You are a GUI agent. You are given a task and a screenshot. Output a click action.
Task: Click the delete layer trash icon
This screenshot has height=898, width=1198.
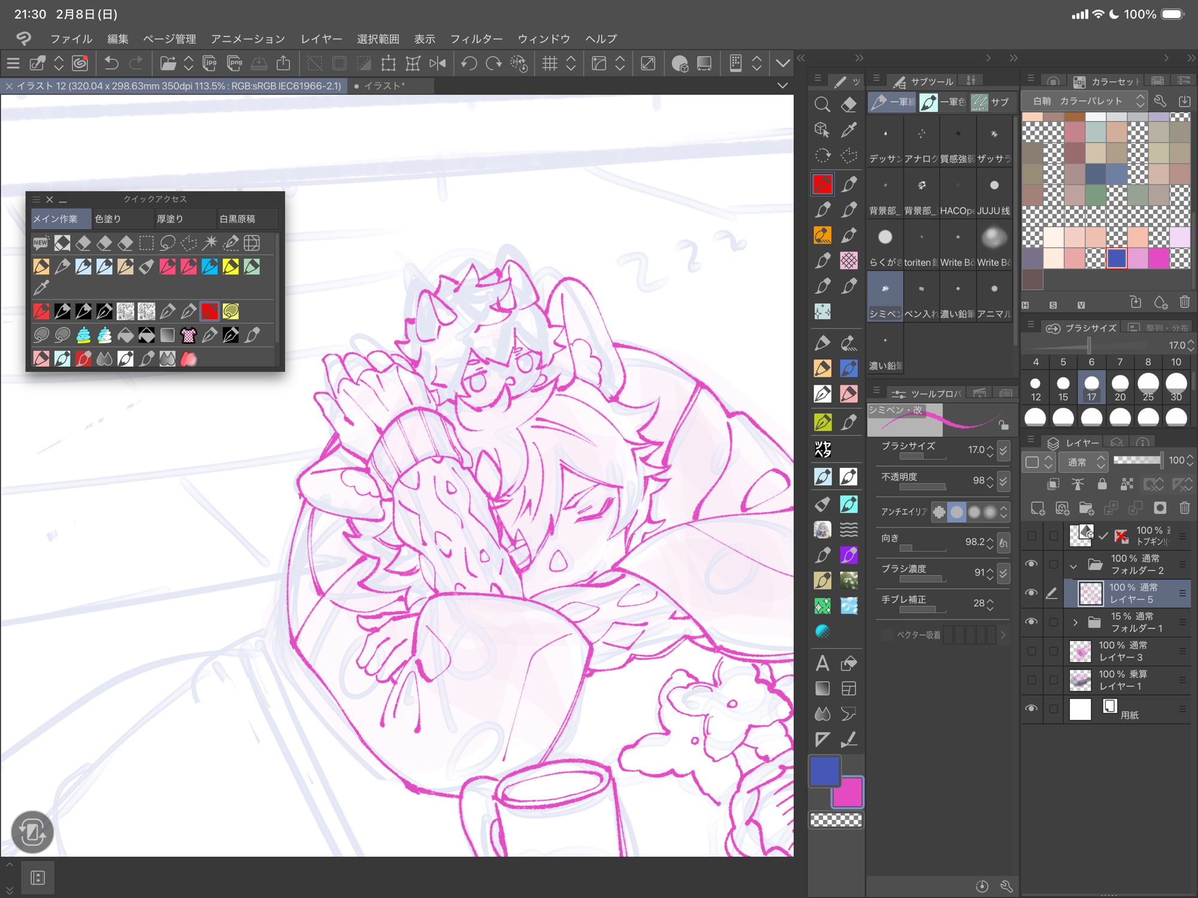click(1184, 509)
